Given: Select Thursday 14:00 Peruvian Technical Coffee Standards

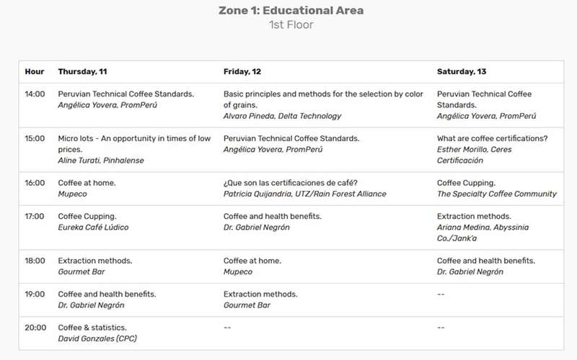Looking at the screenshot, I should pos(125,94).
